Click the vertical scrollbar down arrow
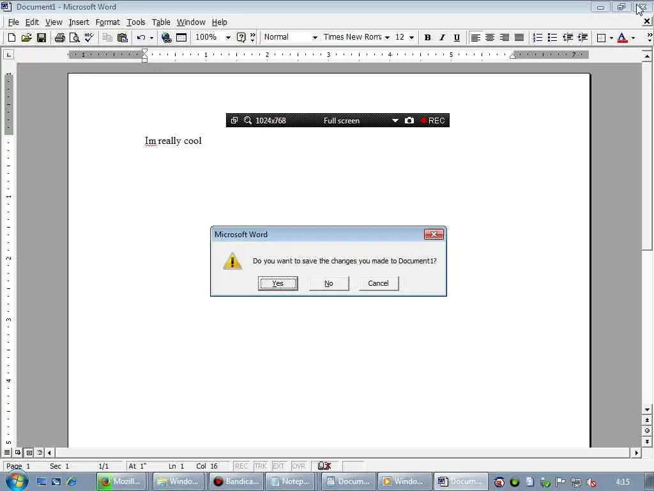The width and height of the screenshot is (654, 491). [648, 410]
